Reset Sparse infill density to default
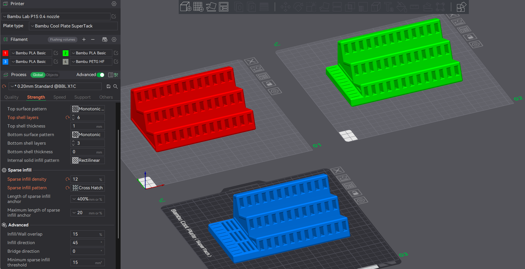Screen dimensions: 525x269 [68, 179]
